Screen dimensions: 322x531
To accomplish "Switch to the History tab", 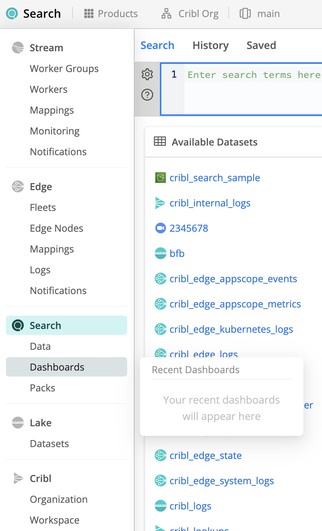I will pyautogui.click(x=210, y=45).
